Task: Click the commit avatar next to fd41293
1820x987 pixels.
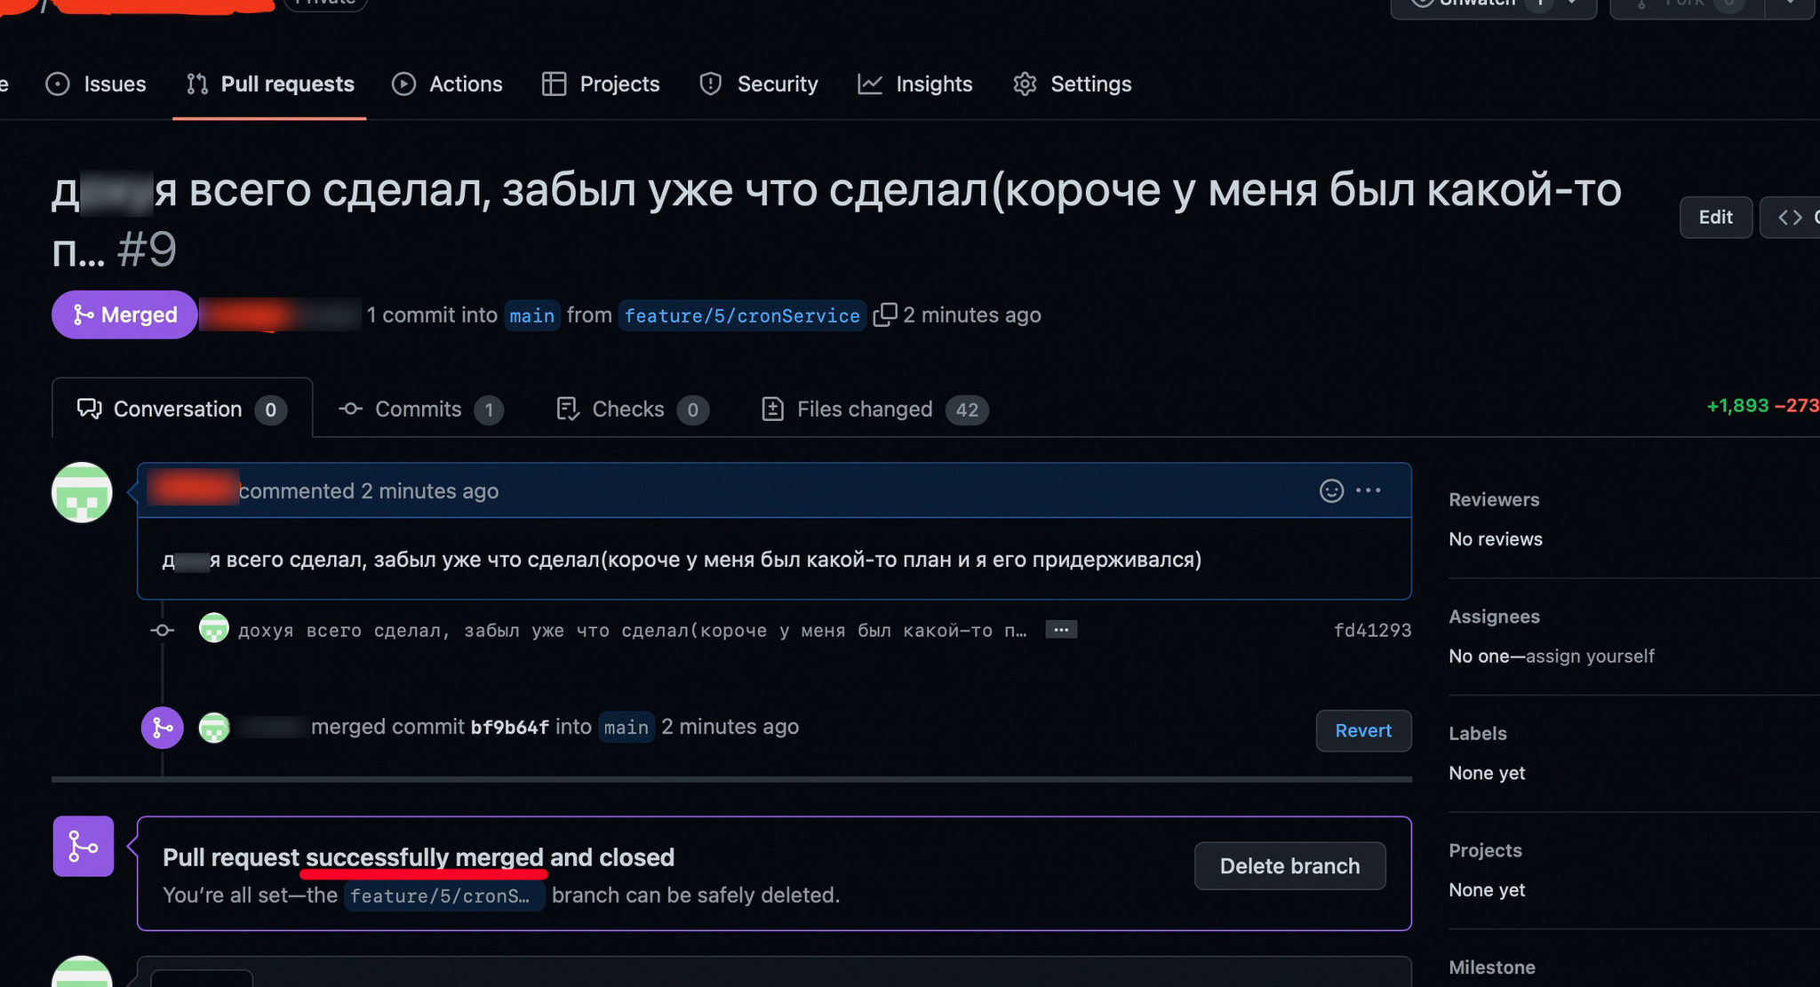Action: [213, 629]
